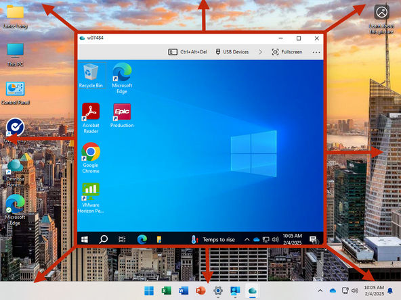
Task: Open PowerPoint from the host taskbar
Action: 200,291
